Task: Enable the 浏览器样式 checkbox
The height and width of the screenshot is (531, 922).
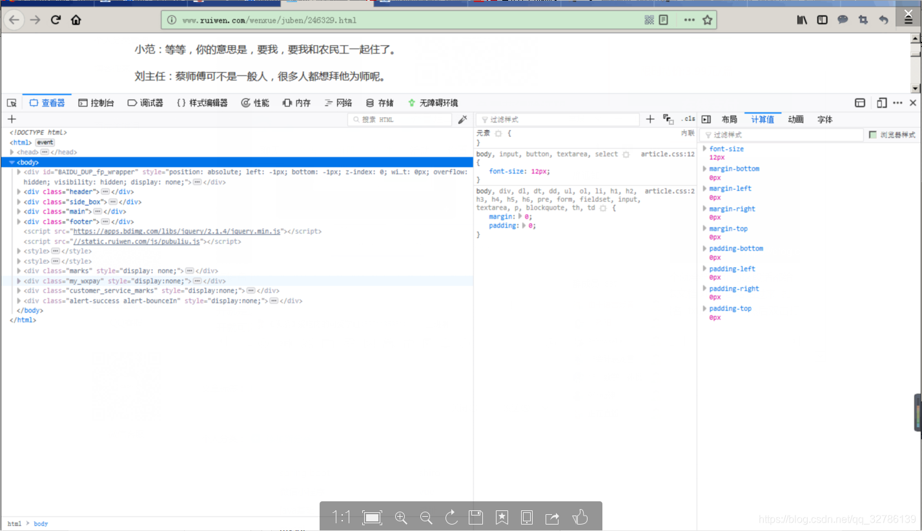Action: [x=872, y=135]
